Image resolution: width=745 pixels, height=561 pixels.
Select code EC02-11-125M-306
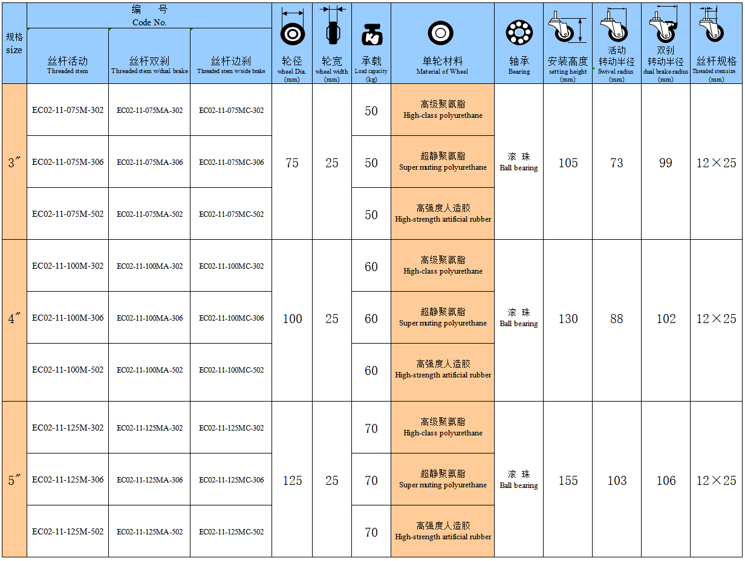pos(68,479)
